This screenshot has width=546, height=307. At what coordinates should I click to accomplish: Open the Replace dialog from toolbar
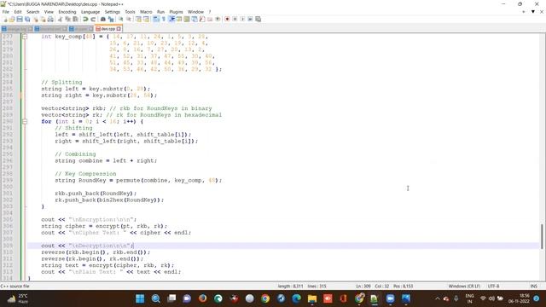pyautogui.click(x=111, y=19)
